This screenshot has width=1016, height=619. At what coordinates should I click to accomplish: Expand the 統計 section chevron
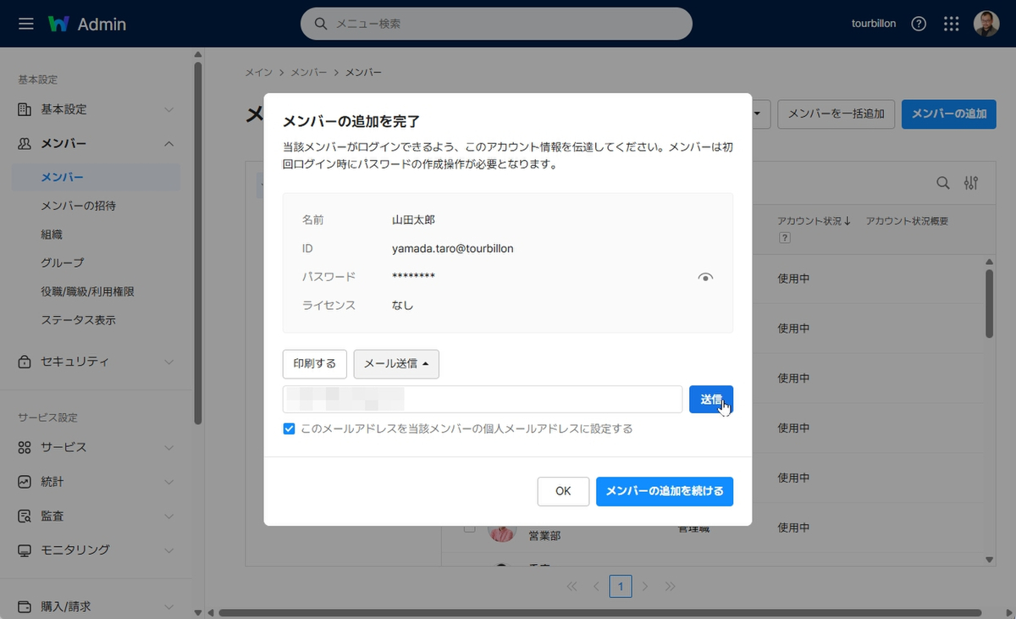(x=168, y=482)
